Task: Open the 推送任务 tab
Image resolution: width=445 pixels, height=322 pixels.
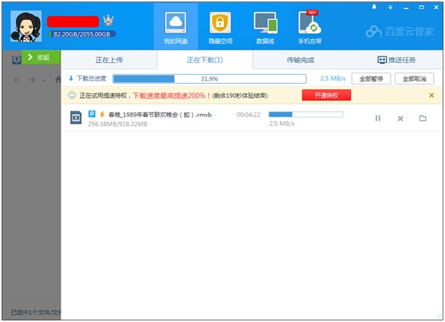Action: (x=396, y=60)
